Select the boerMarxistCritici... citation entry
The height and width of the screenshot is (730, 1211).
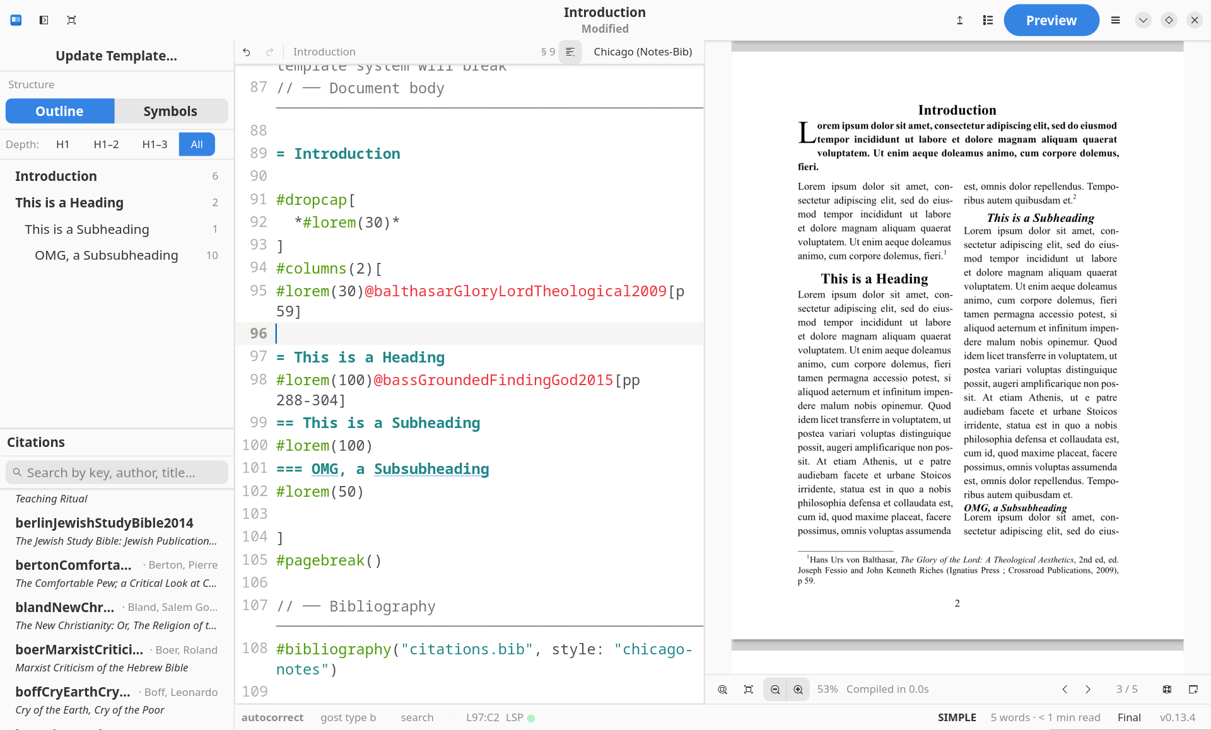[x=117, y=658]
